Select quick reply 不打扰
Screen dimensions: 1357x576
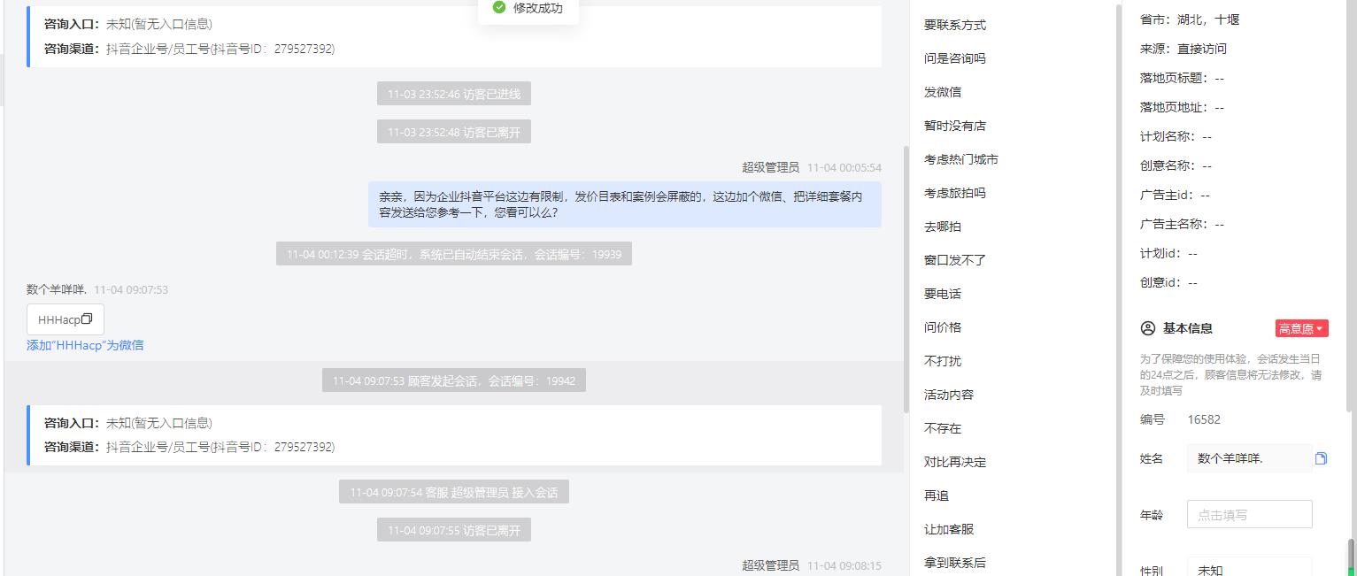pos(942,361)
